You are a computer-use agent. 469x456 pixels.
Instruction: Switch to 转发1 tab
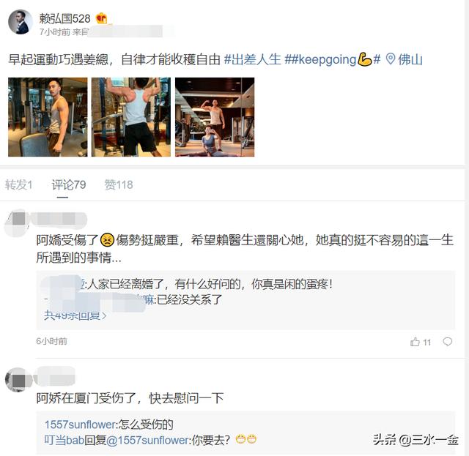pyautogui.click(x=18, y=184)
